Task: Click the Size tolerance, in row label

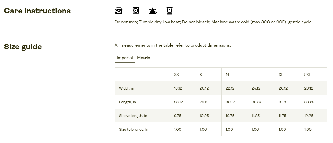Action: pos(134,129)
